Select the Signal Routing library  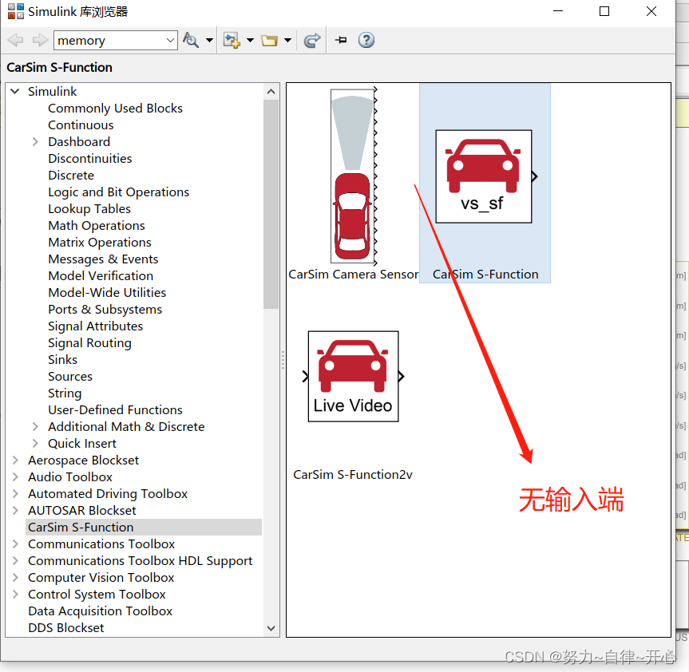tap(89, 343)
